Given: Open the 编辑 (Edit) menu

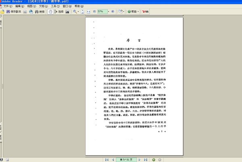Looking at the screenshot, I should point(20,6).
